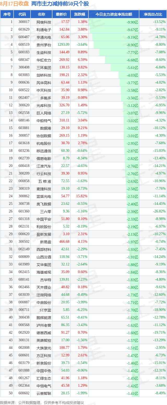Image resolution: width=167 pixels, height=405 pixels.
Task: Click 中国平安 in the list
Action: click(44, 219)
